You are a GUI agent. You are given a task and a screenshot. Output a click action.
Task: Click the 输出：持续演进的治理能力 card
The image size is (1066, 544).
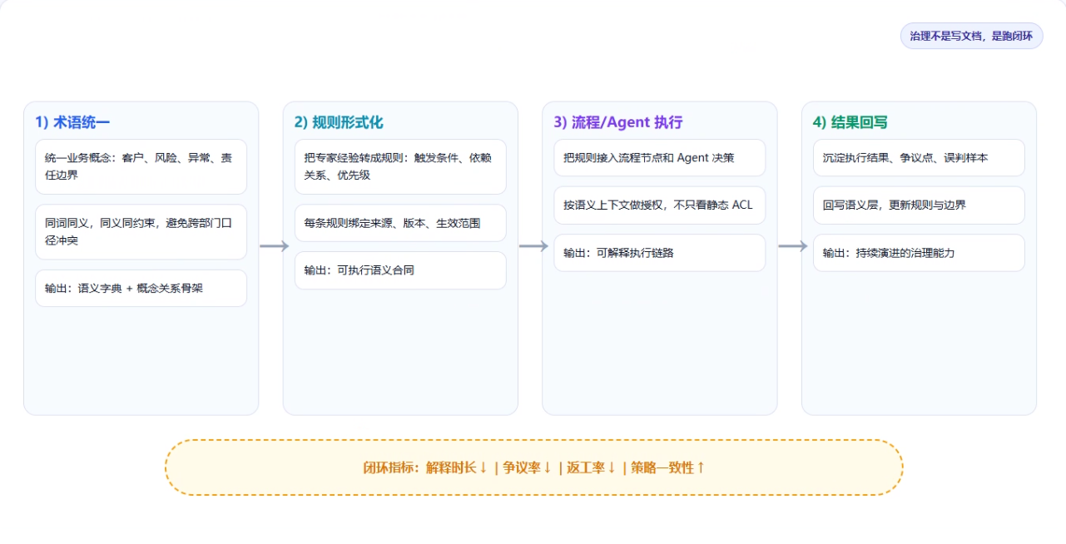pos(919,252)
